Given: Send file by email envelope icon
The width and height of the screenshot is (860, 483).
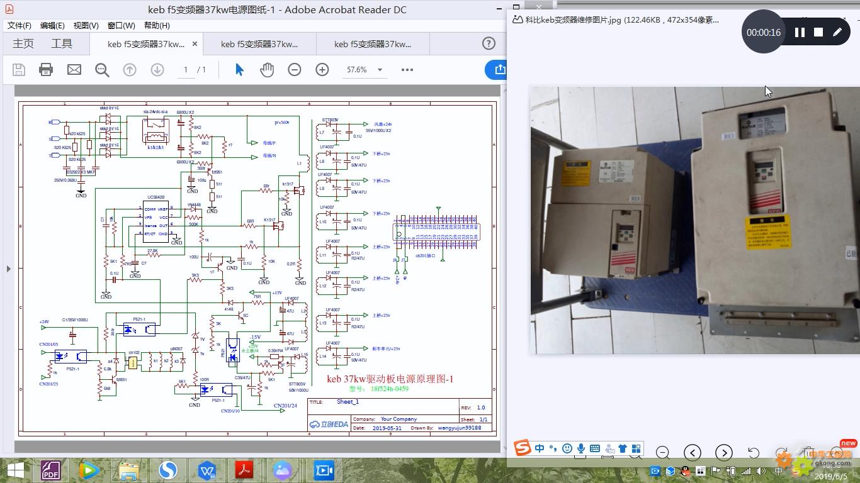Looking at the screenshot, I should [x=74, y=70].
